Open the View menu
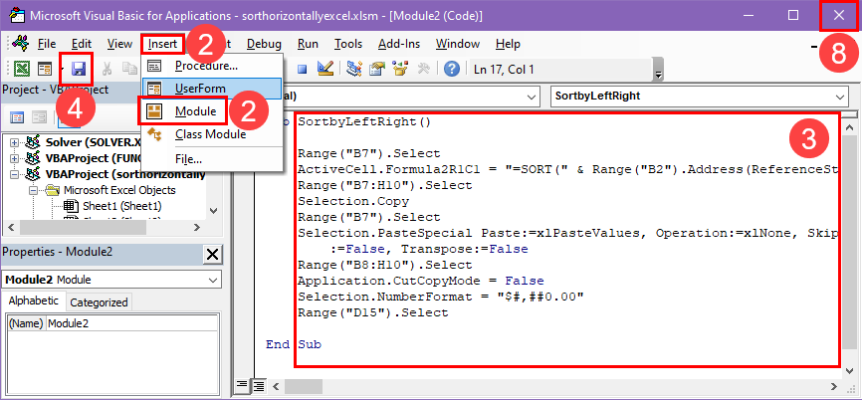The height and width of the screenshot is (400, 862). tap(119, 44)
